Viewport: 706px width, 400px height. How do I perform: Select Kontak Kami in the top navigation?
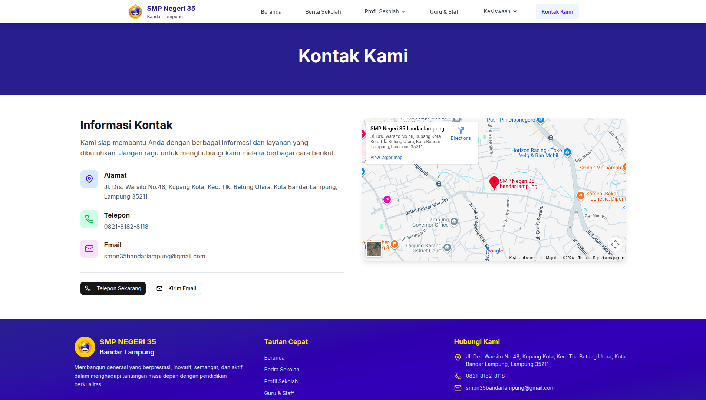click(557, 12)
